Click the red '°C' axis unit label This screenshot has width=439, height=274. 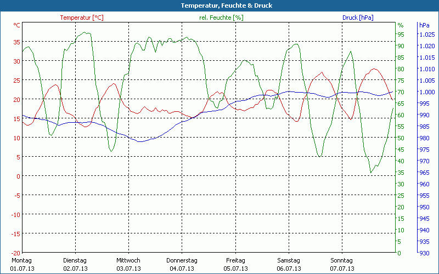tap(17, 25)
